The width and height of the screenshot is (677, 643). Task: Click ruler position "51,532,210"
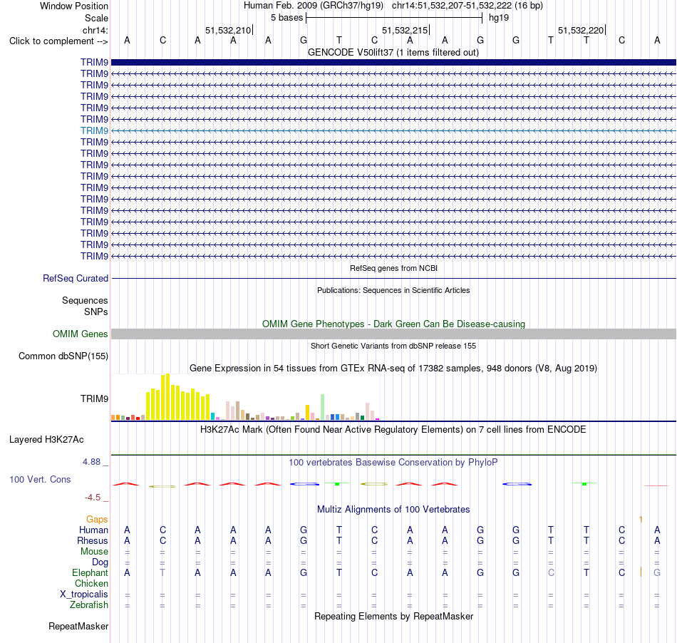(228, 30)
